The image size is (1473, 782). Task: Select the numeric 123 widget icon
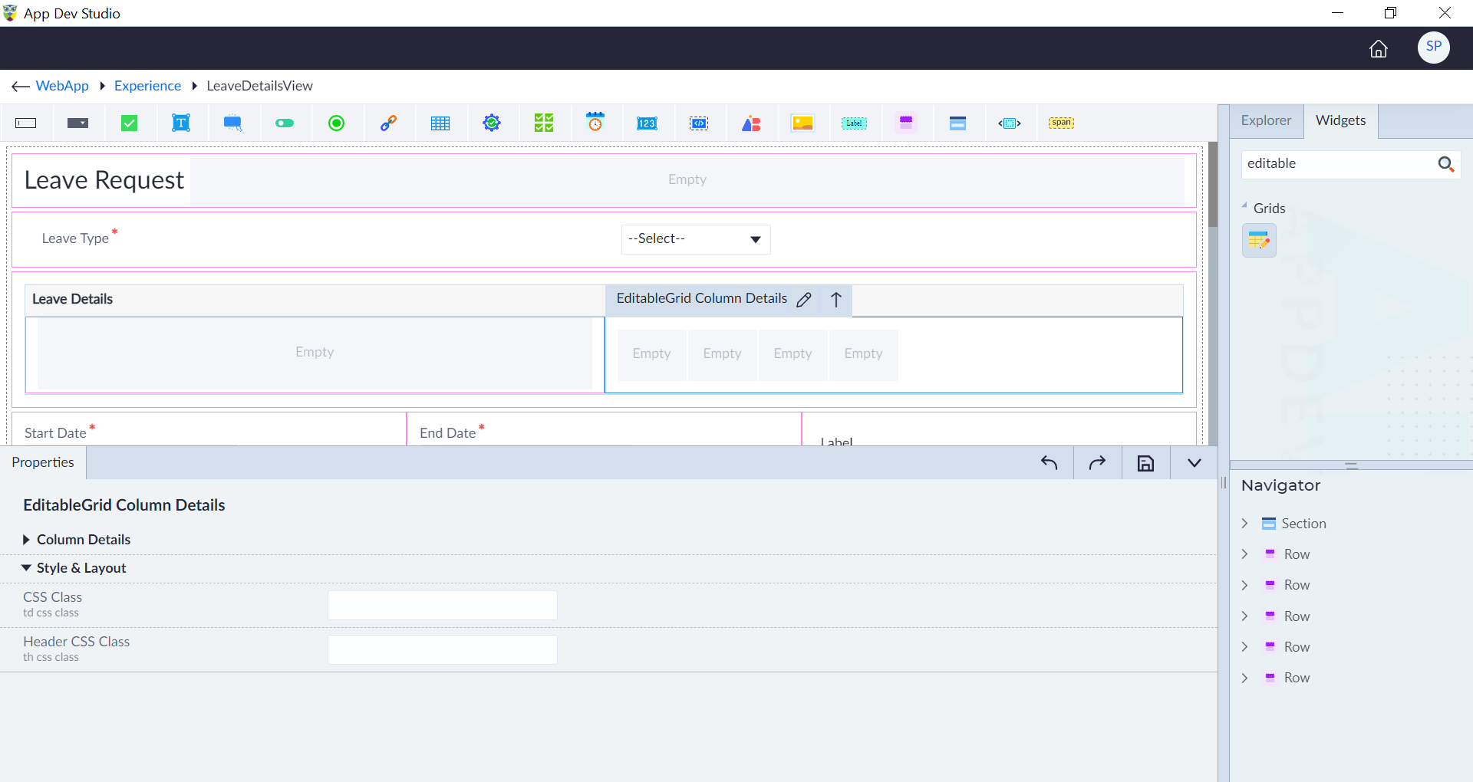648,123
